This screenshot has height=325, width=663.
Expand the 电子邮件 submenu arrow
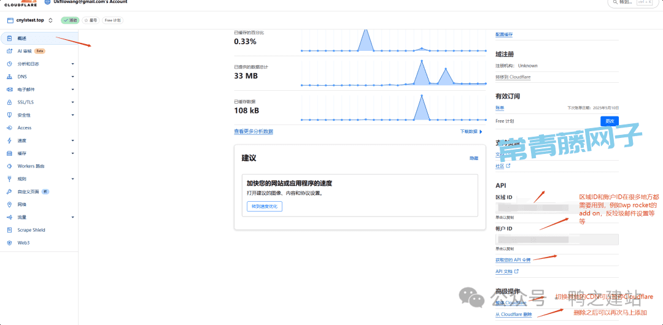(72, 90)
